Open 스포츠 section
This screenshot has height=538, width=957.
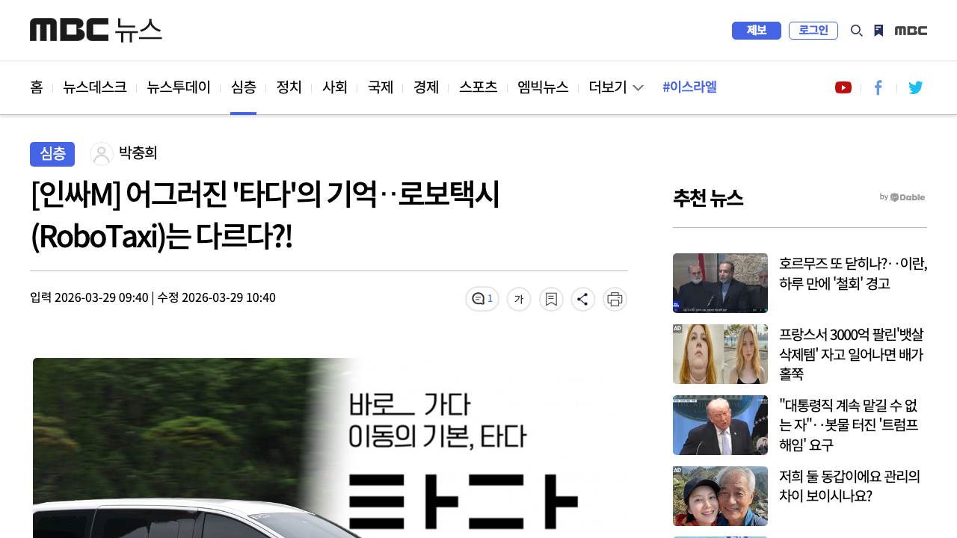coord(478,87)
